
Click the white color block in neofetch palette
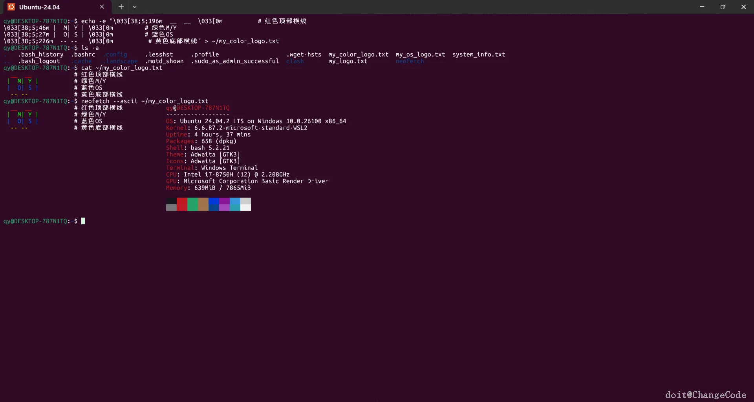245,204
